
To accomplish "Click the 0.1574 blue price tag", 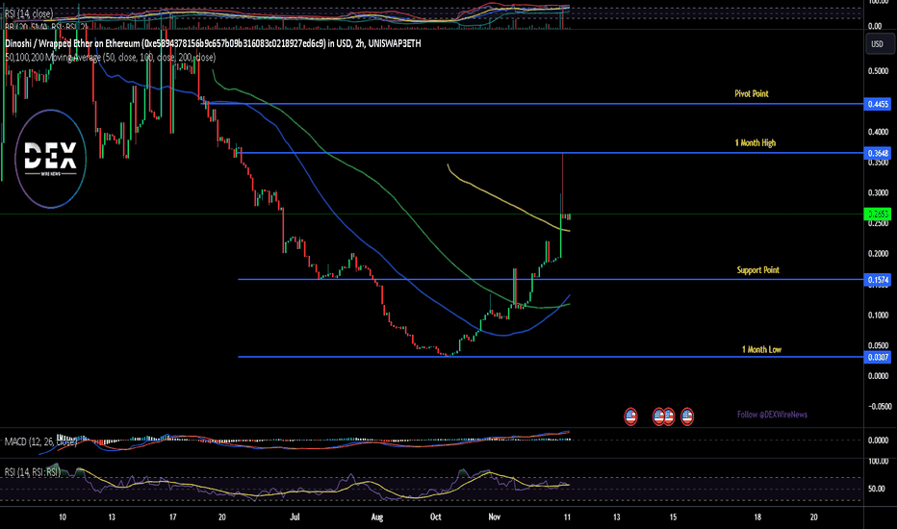I will [878, 280].
